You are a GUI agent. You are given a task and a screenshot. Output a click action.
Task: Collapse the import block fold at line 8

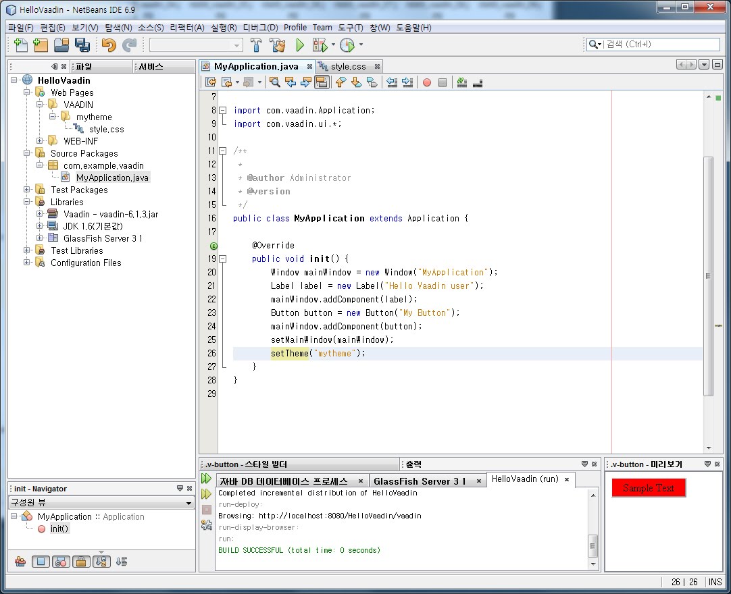tap(223, 111)
